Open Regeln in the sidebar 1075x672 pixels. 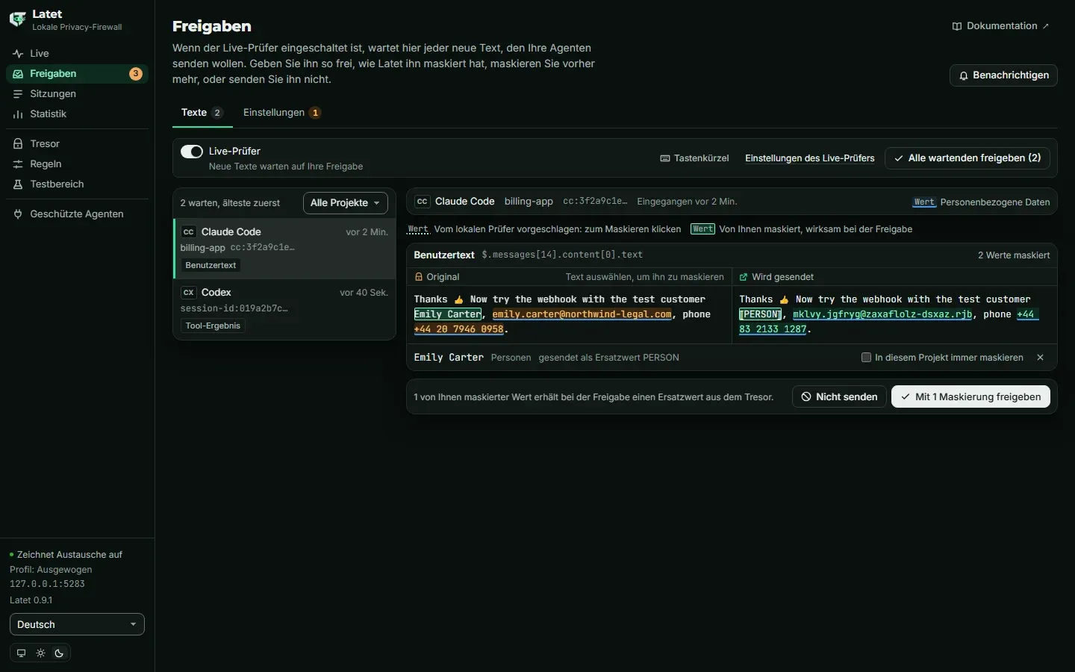78,164
